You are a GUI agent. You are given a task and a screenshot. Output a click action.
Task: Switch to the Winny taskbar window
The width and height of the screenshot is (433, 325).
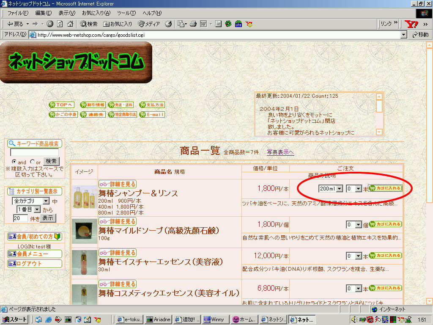pyautogui.click(x=215, y=319)
